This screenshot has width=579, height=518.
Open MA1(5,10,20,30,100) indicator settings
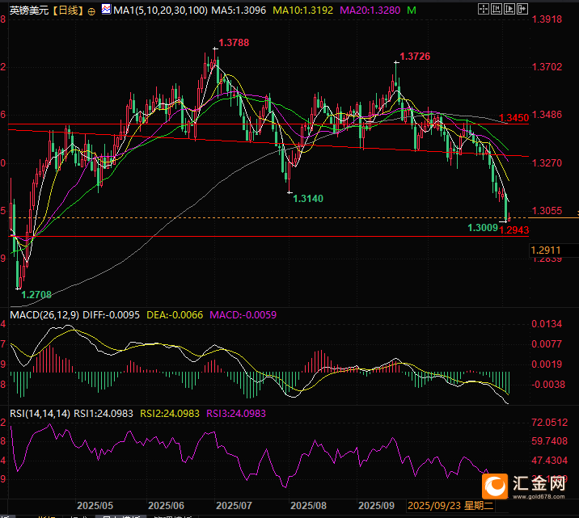click(154, 11)
